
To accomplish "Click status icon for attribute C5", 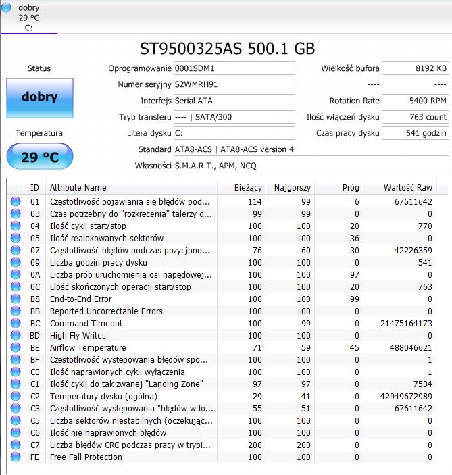I will (x=16, y=420).
